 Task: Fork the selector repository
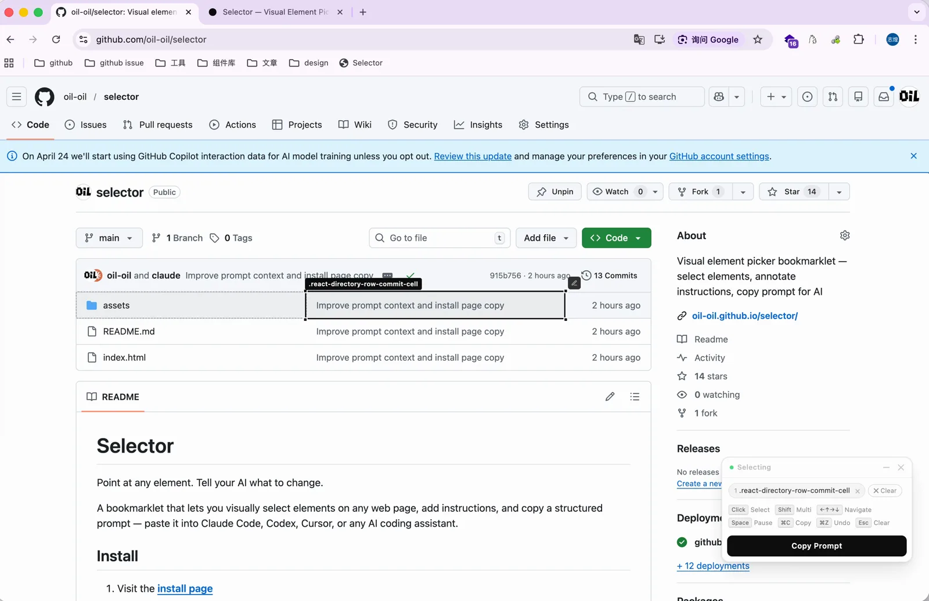tap(699, 192)
